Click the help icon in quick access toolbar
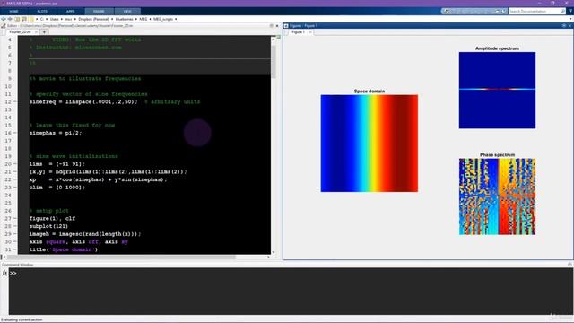This screenshot has width=574, height=323. coord(504,12)
